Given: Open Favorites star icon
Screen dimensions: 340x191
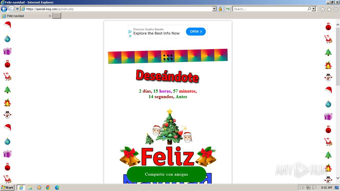Looking at the screenshot, I should (x=329, y=9).
